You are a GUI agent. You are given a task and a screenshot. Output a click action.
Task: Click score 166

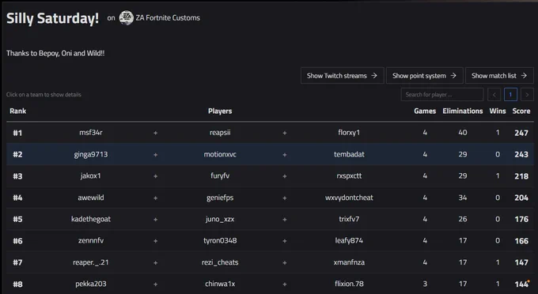coord(521,241)
